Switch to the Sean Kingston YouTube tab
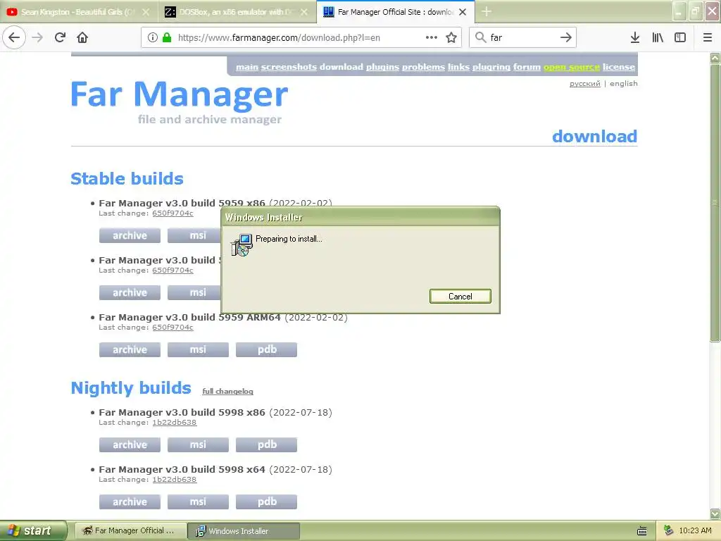 pos(79,12)
